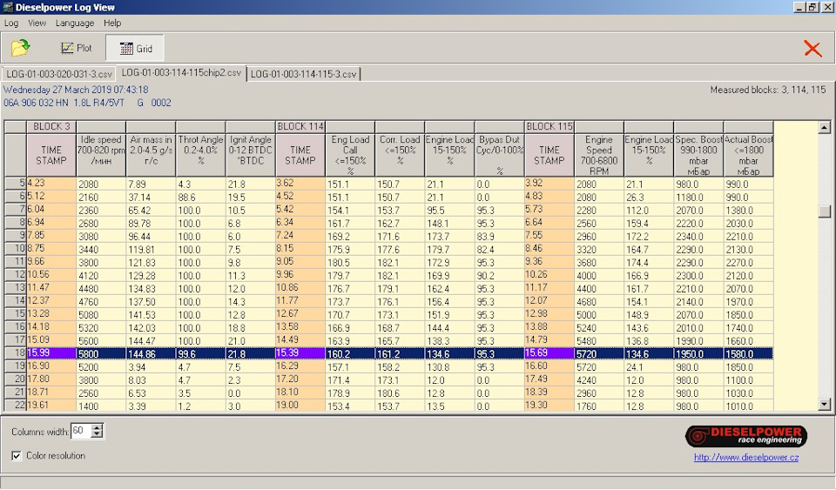Click Throt Angle column header
This screenshot has width=836, height=490.
200,155
